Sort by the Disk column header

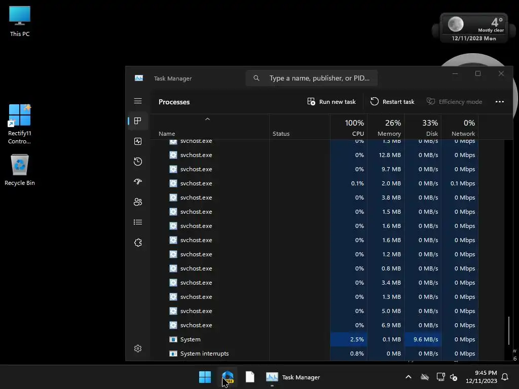point(423,127)
